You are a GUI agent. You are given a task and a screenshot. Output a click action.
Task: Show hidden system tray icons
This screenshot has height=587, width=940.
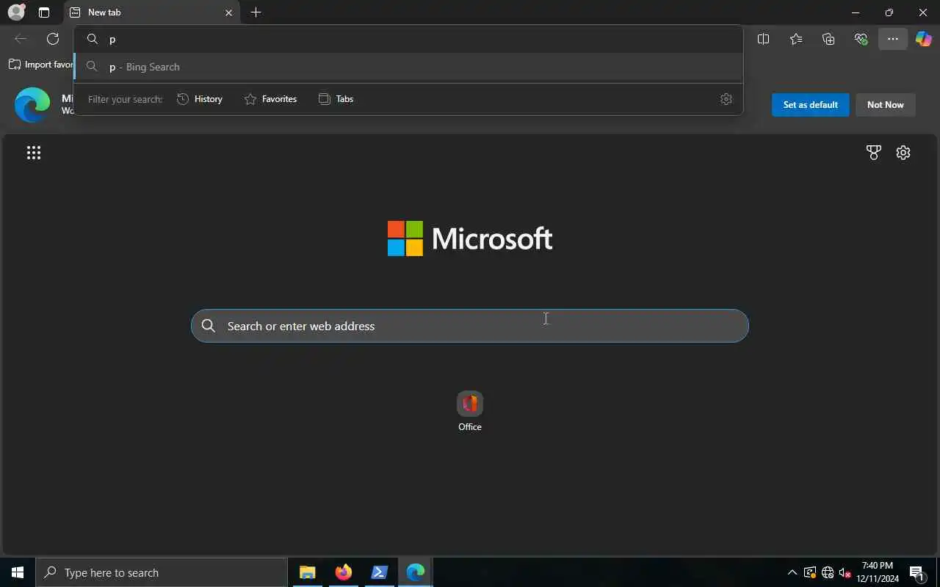point(792,572)
